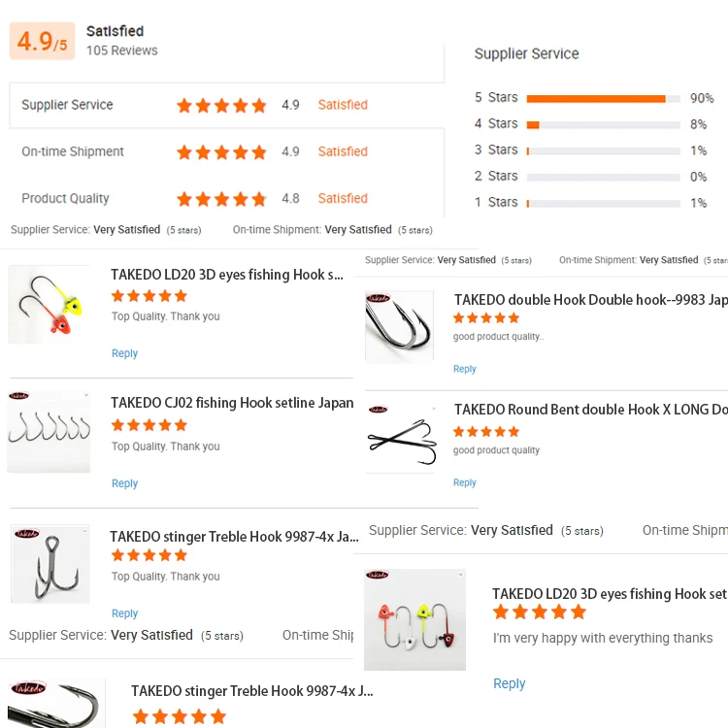Click the stars under the Round Bent double Hook title
This screenshot has height=728, width=728.
coord(486,432)
